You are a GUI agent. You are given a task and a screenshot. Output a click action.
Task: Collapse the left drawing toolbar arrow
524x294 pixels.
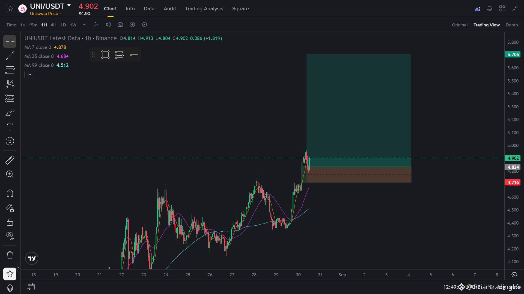pos(19,268)
